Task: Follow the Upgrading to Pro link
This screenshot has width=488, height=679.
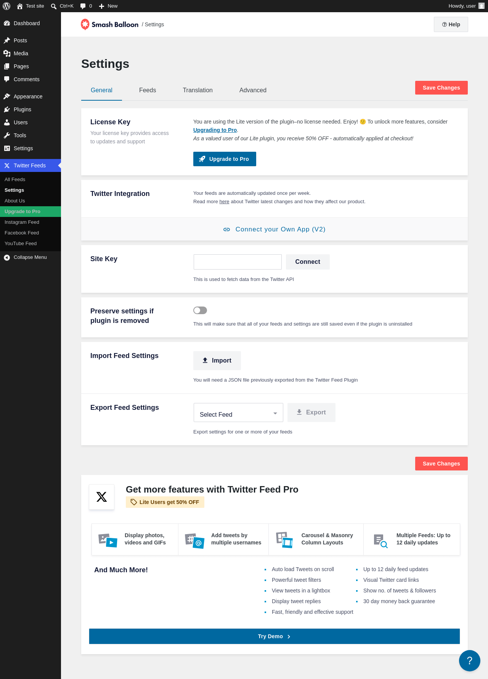Action: pos(215,130)
